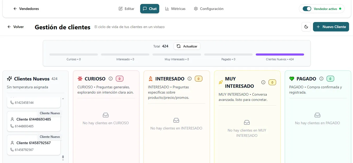The image size is (353, 163).
Task: Click the phone icon next to 61448693485
Action: [12, 126]
